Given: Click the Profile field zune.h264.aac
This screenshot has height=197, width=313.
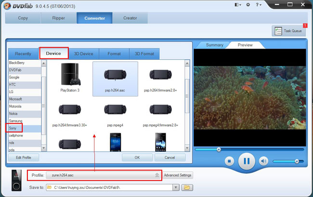Looking at the screenshot, I should 103,175.
